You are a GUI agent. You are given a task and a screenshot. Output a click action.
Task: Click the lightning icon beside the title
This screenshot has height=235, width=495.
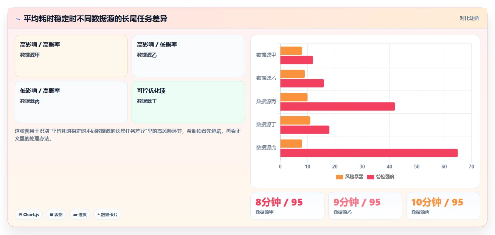click(x=18, y=19)
